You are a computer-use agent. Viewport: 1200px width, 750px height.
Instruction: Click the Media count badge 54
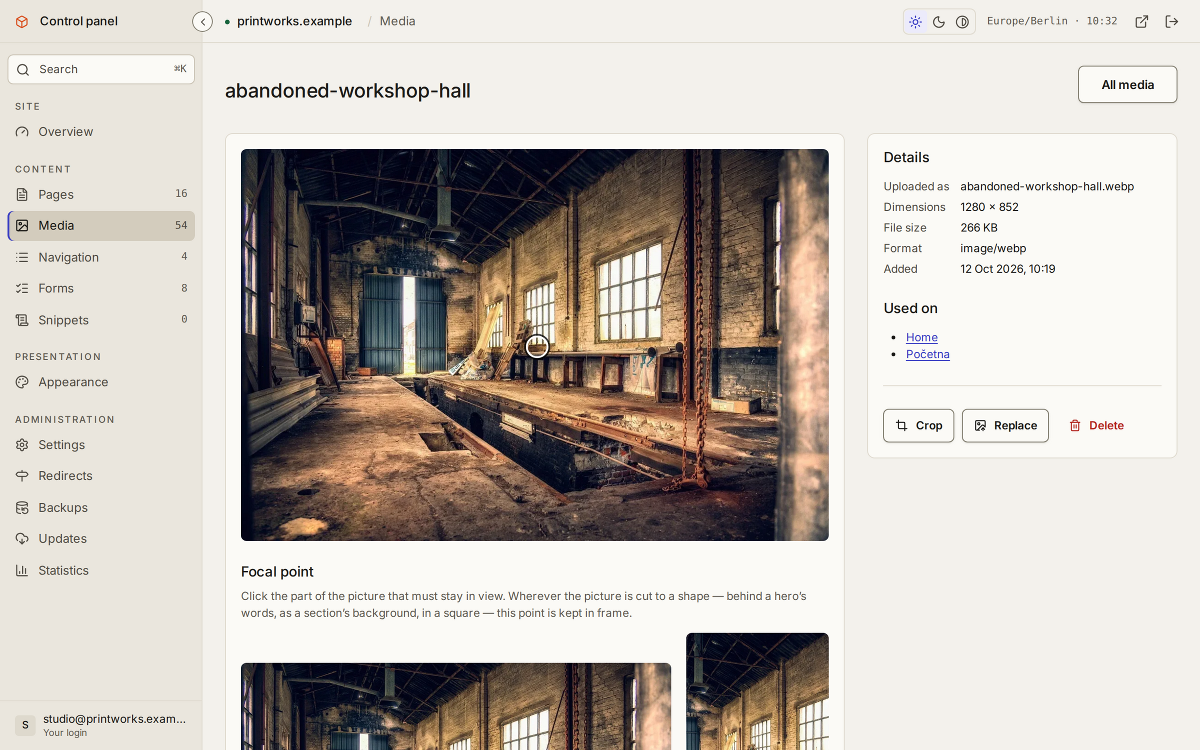click(x=181, y=225)
